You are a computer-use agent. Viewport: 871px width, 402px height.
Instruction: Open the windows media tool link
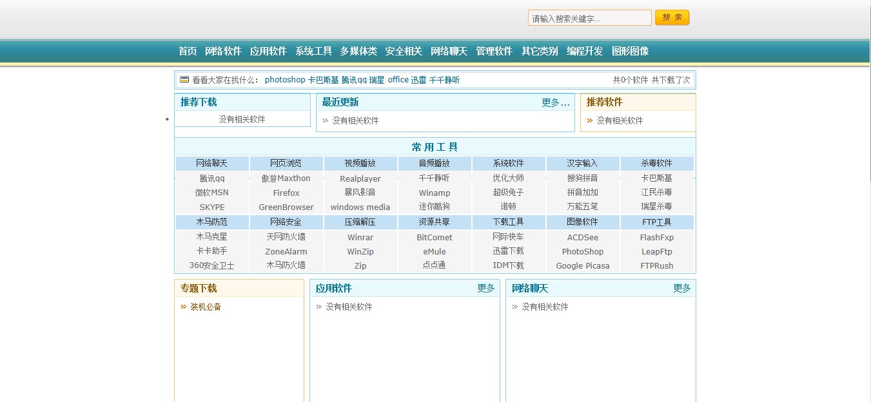click(x=360, y=207)
